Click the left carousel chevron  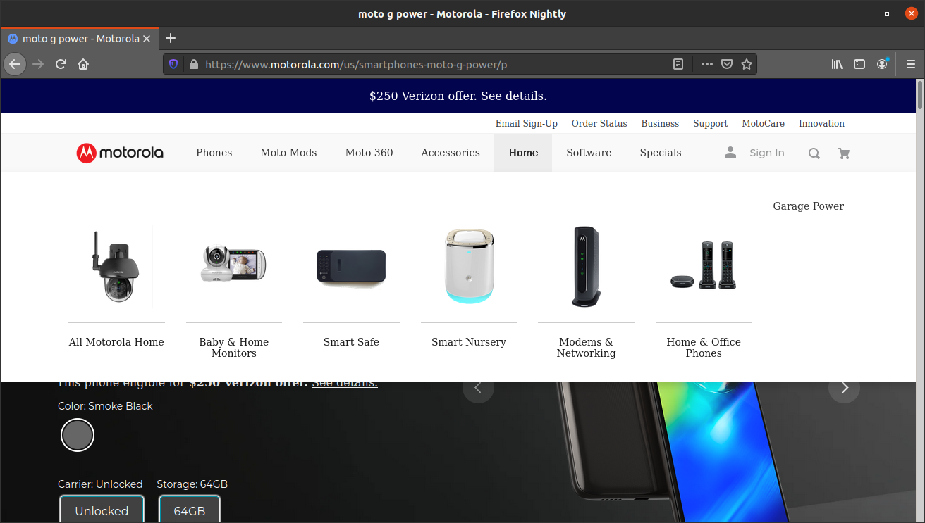pyautogui.click(x=478, y=388)
